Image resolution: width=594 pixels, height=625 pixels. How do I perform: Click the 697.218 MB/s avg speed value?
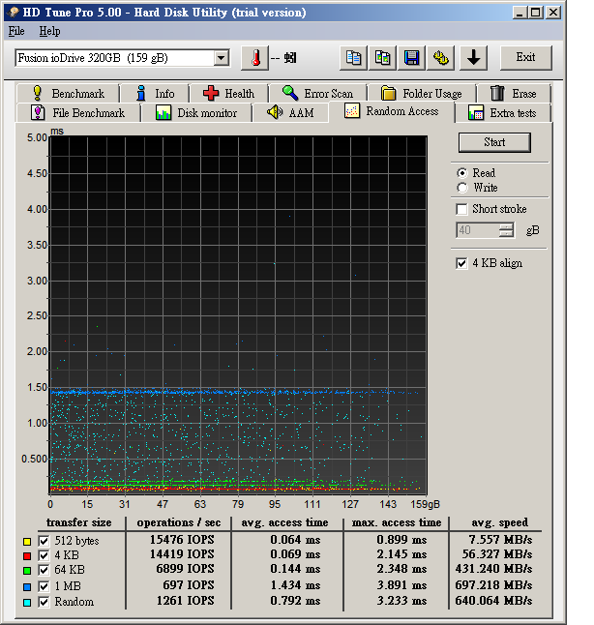coord(493,585)
